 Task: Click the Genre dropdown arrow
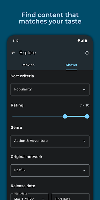tap(84, 141)
